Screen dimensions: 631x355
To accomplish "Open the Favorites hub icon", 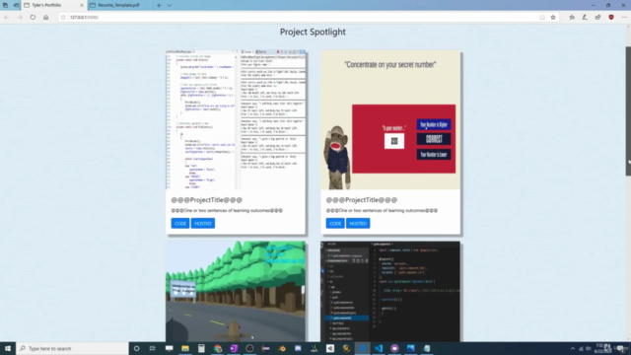I will pos(572,18).
